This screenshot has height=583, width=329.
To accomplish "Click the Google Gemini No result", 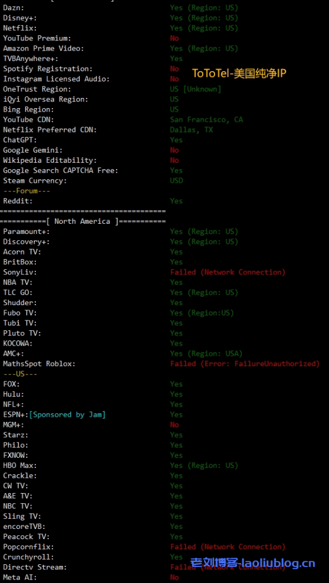I will coord(174,150).
